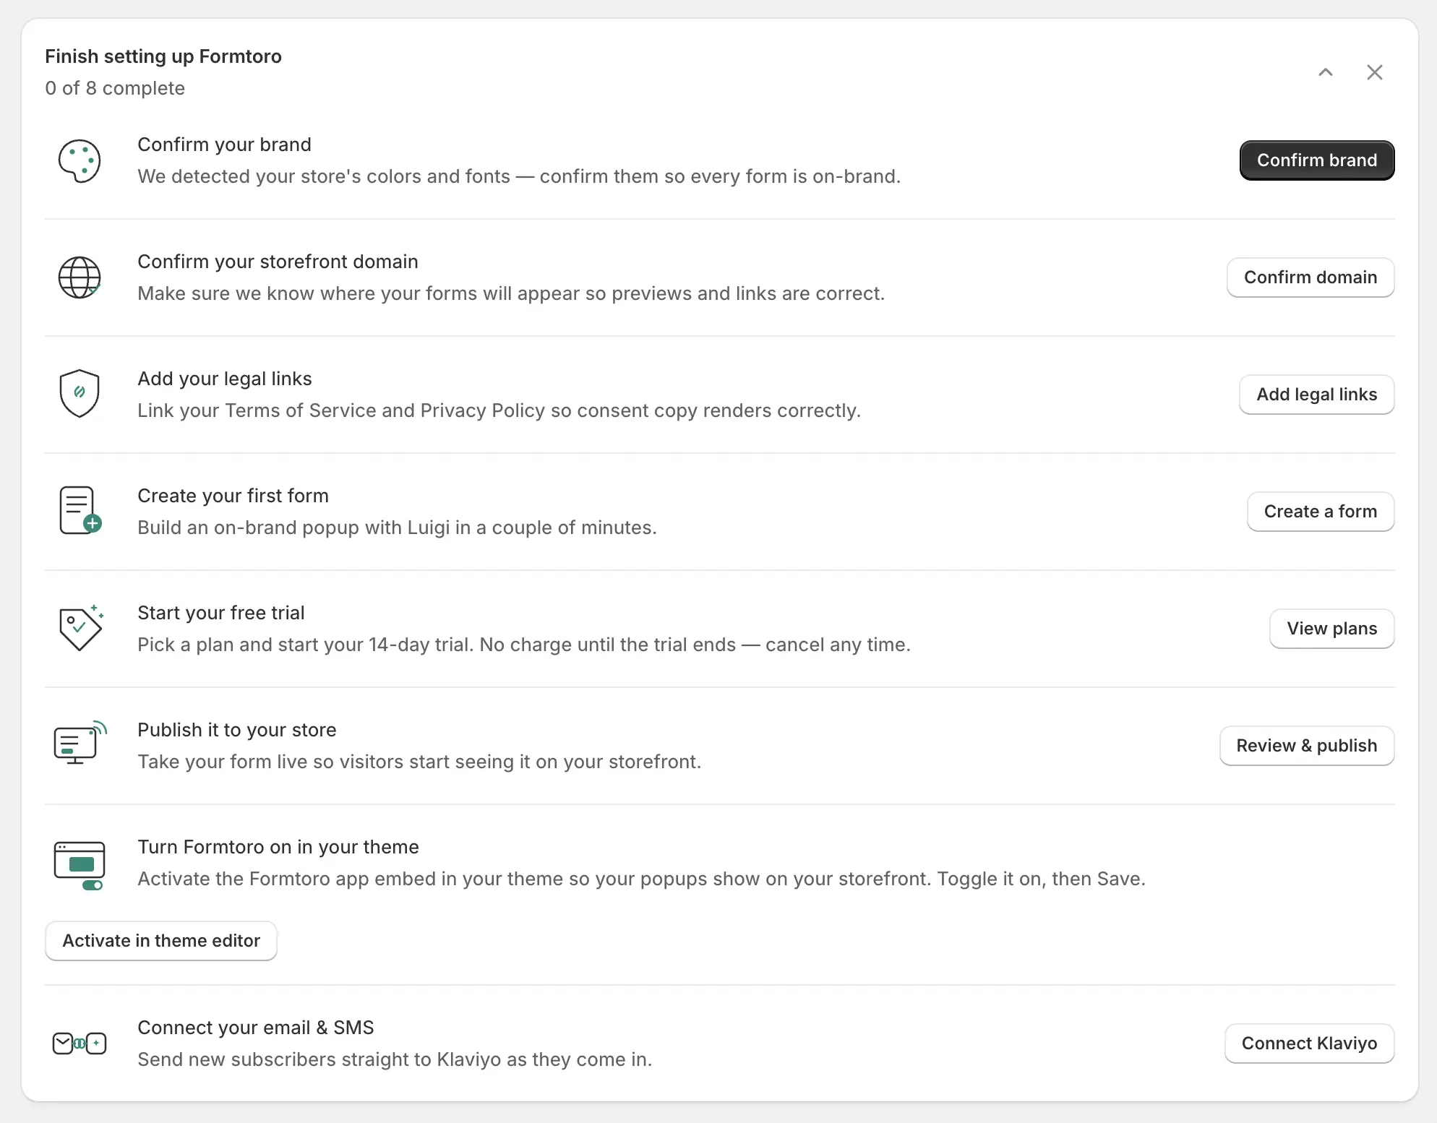
Task: Click the '0 of 8 complete' progress text
Action: pyautogui.click(x=114, y=88)
